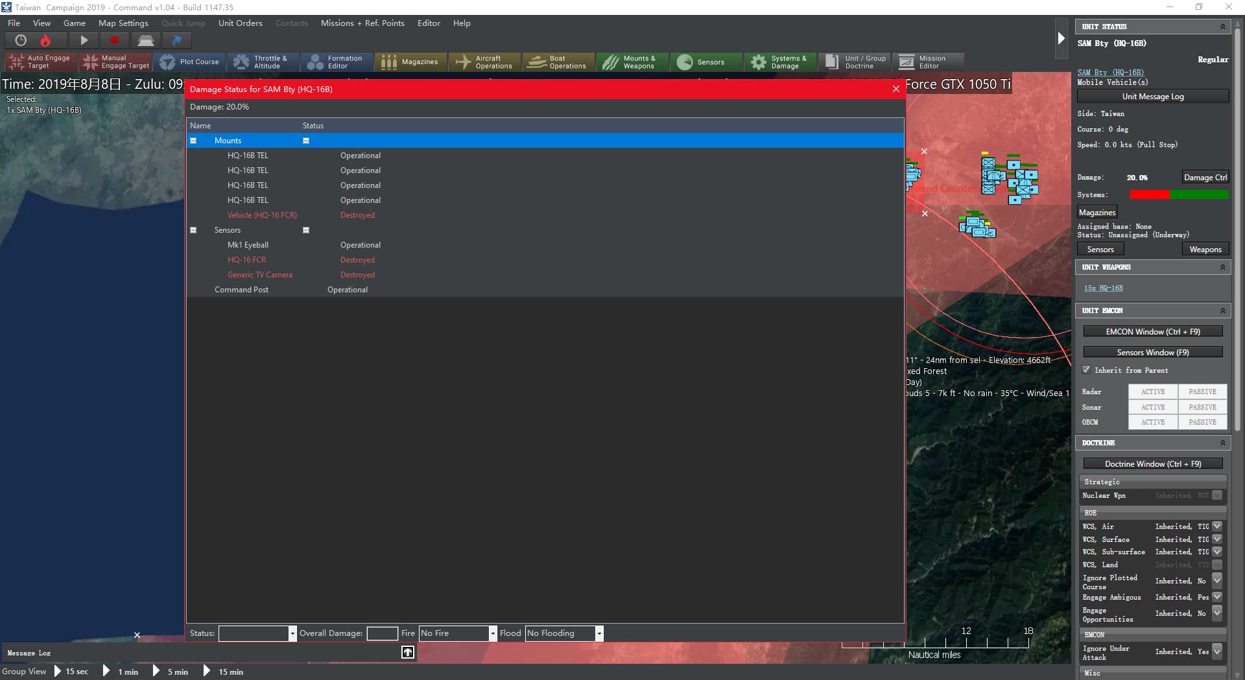This screenshot has height=680, width=1245.
Task: Click the Overall Damage input field
Action: (382, 633)
